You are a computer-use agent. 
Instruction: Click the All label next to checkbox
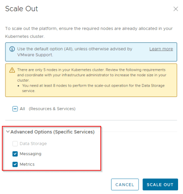click(22, 109)
